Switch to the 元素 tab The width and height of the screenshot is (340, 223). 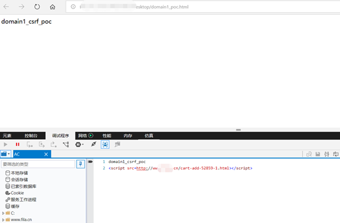(7, 136)
